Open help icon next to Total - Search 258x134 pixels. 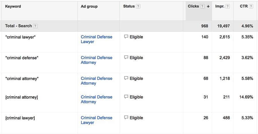point(35,26)
